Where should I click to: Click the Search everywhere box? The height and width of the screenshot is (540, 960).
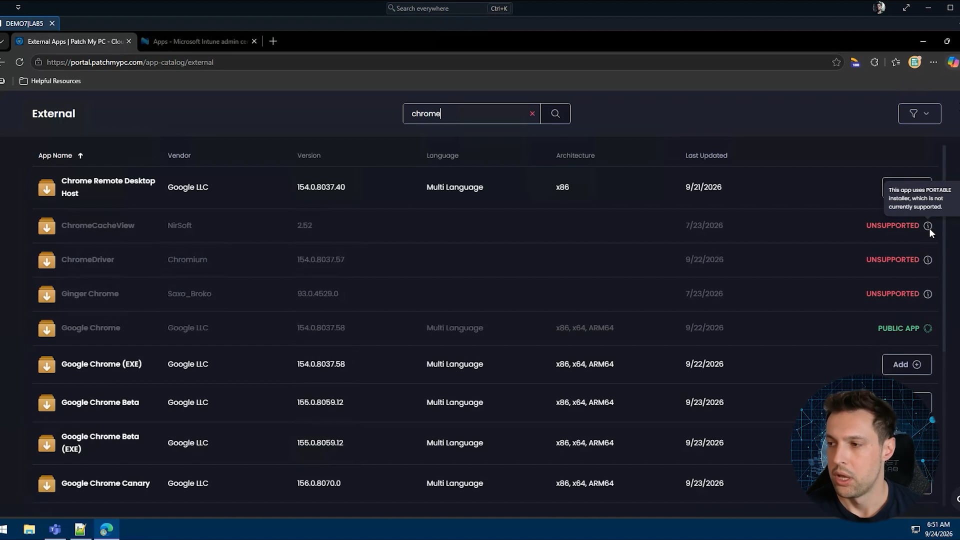tap(449, 8)
